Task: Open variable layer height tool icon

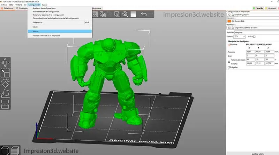Action: (x=133, y=14)
